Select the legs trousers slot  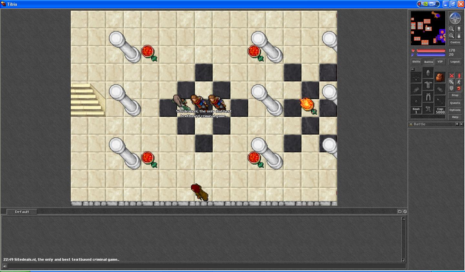pos(428,97)
